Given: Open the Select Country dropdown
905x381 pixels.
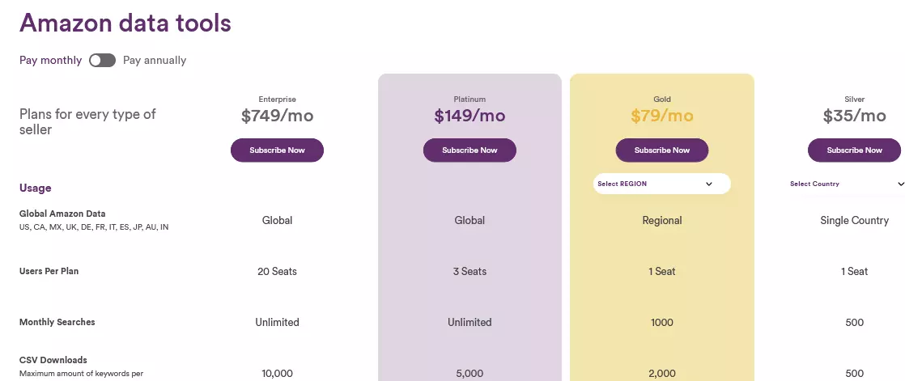Looking at the screenshot, I should [845, 184].
